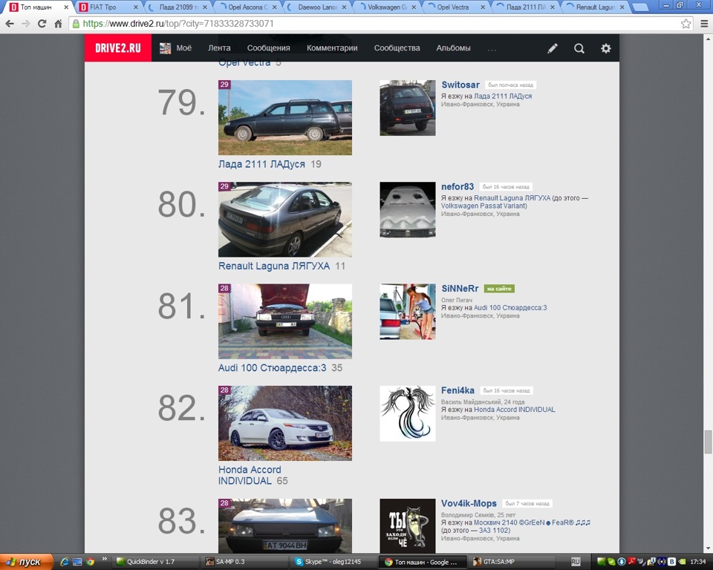Screen dimensions: 713x570
Task: Bookmark this page with the star icon
Action: [x=686, y=24]
